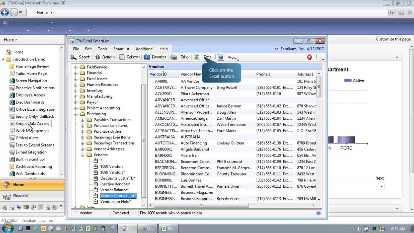
Task: Click the Print printer icon
Action: click(x=174, y=57)
